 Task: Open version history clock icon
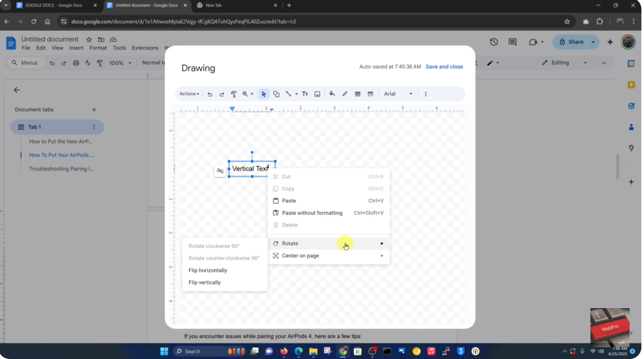click(494, 42)
